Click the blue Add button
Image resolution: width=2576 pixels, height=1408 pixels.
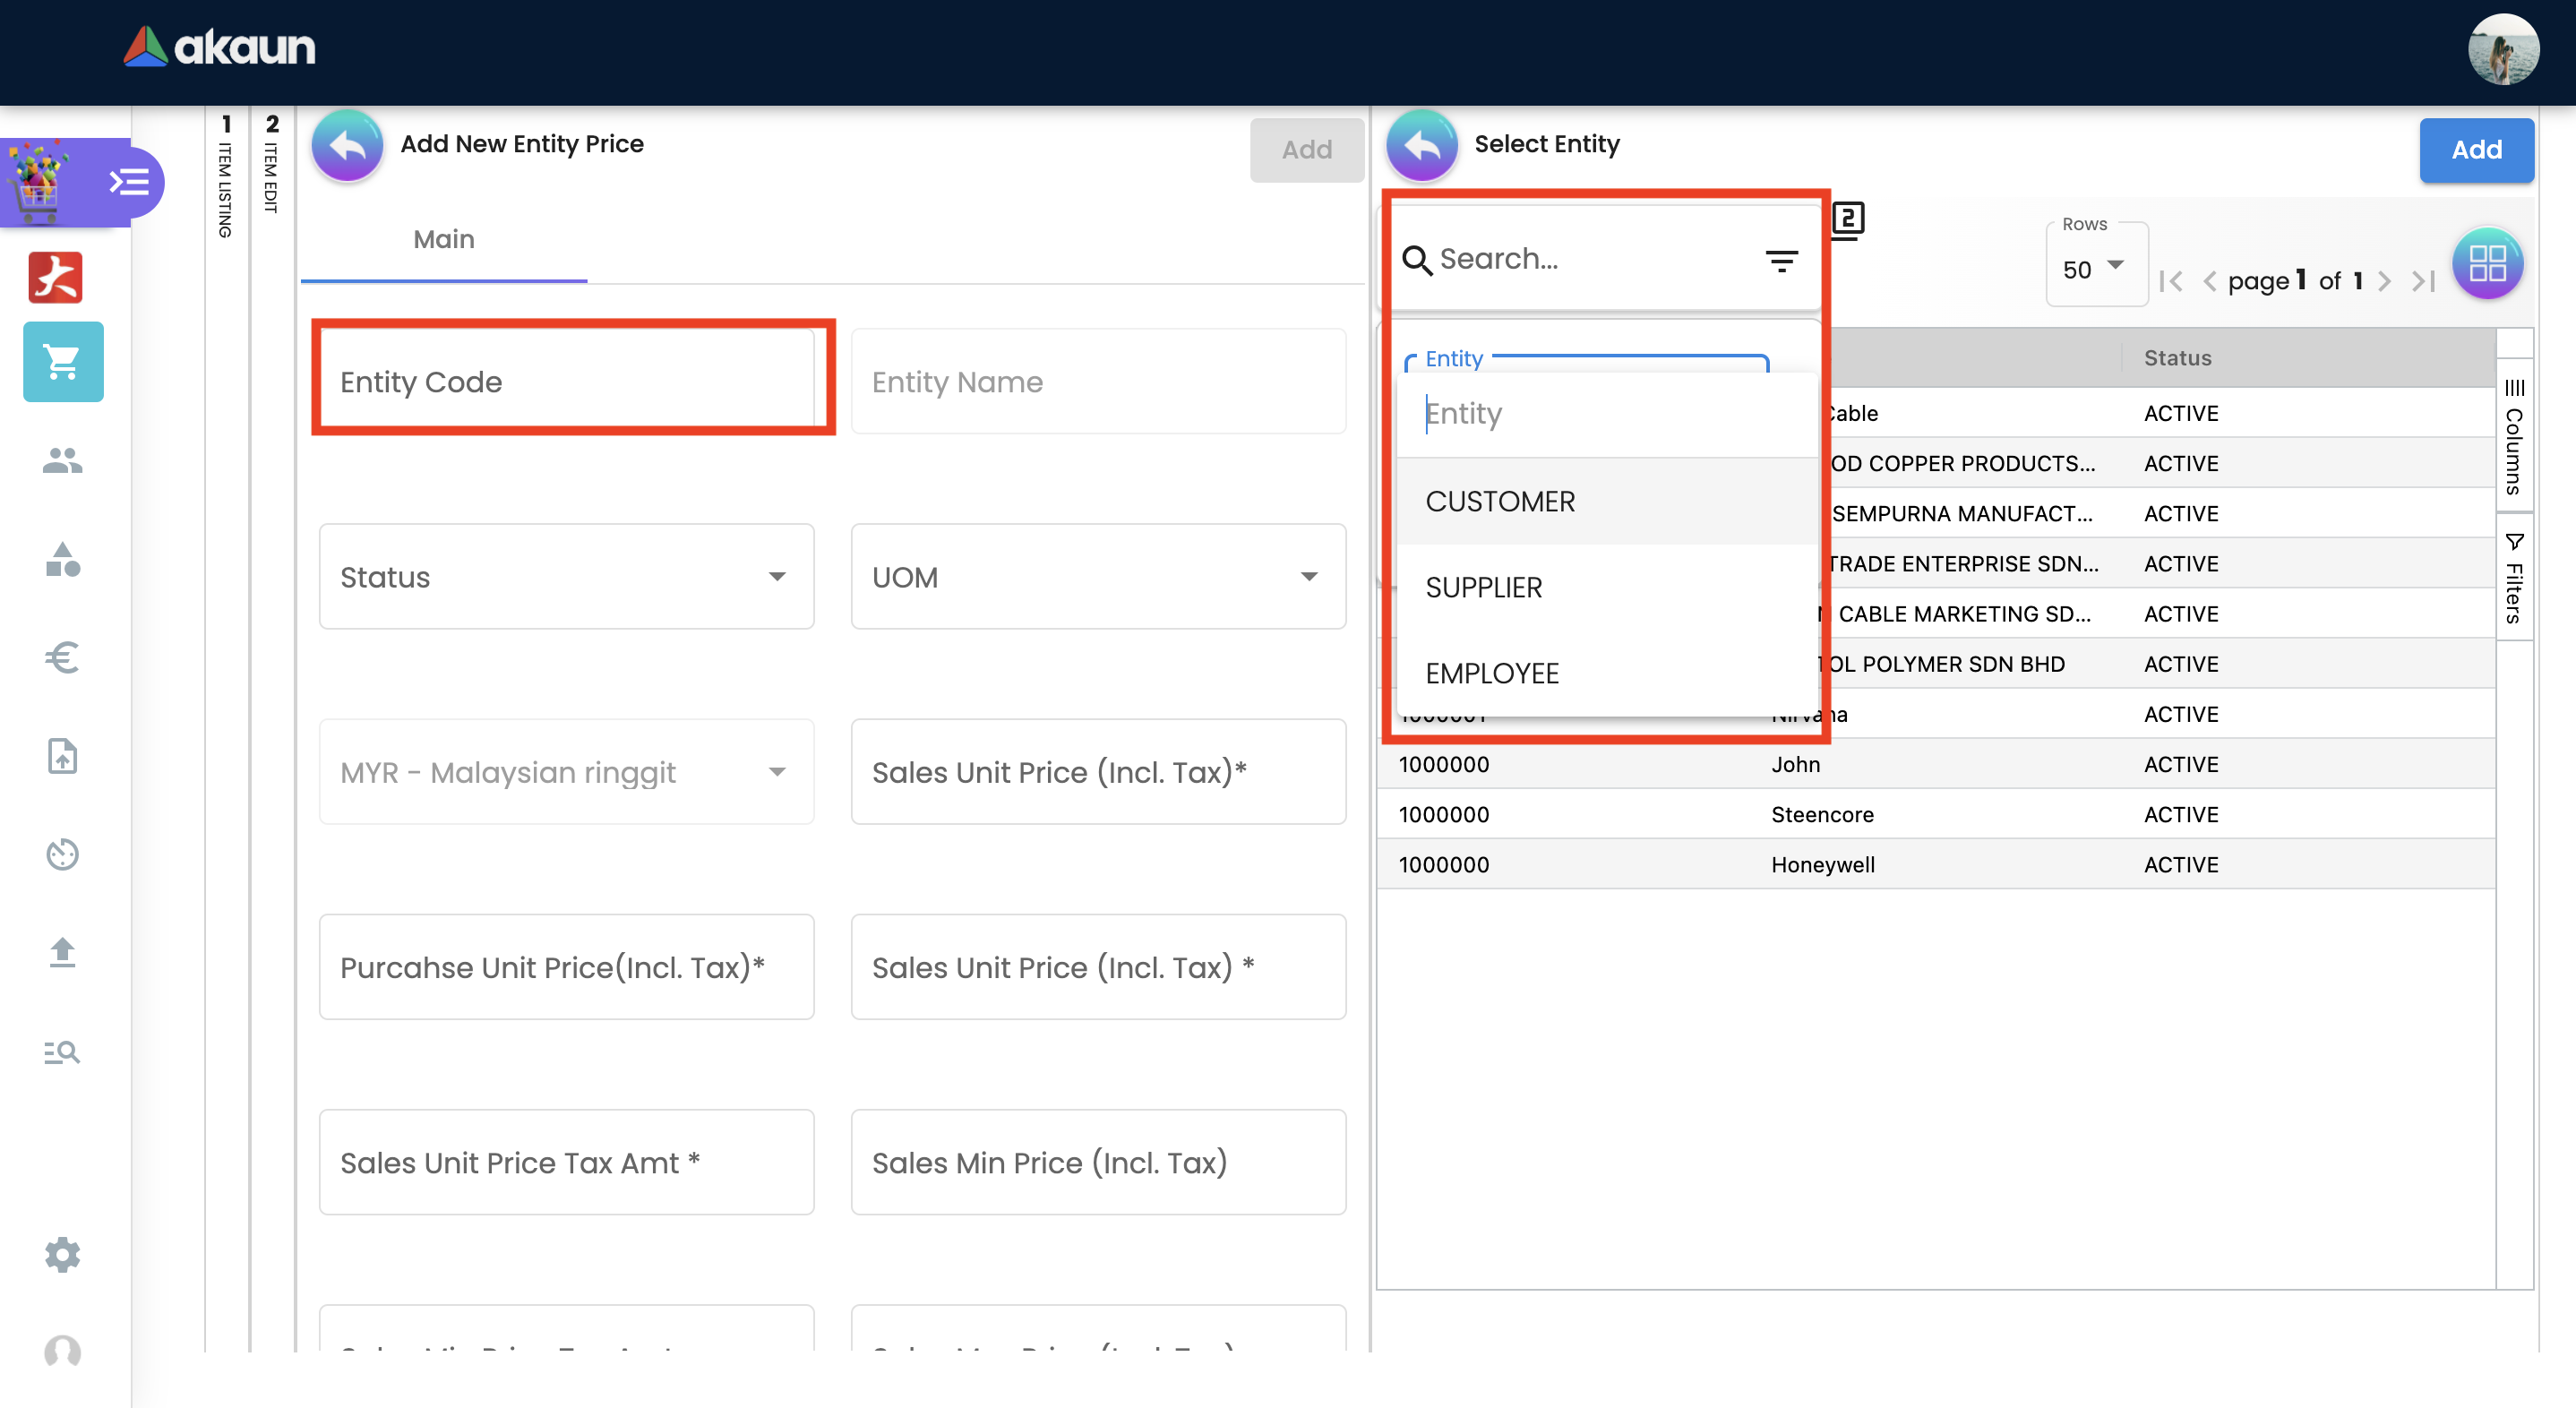[x=2475, y=150]
